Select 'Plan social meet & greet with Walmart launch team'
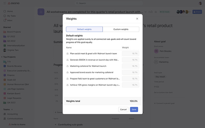 [94, 53]
